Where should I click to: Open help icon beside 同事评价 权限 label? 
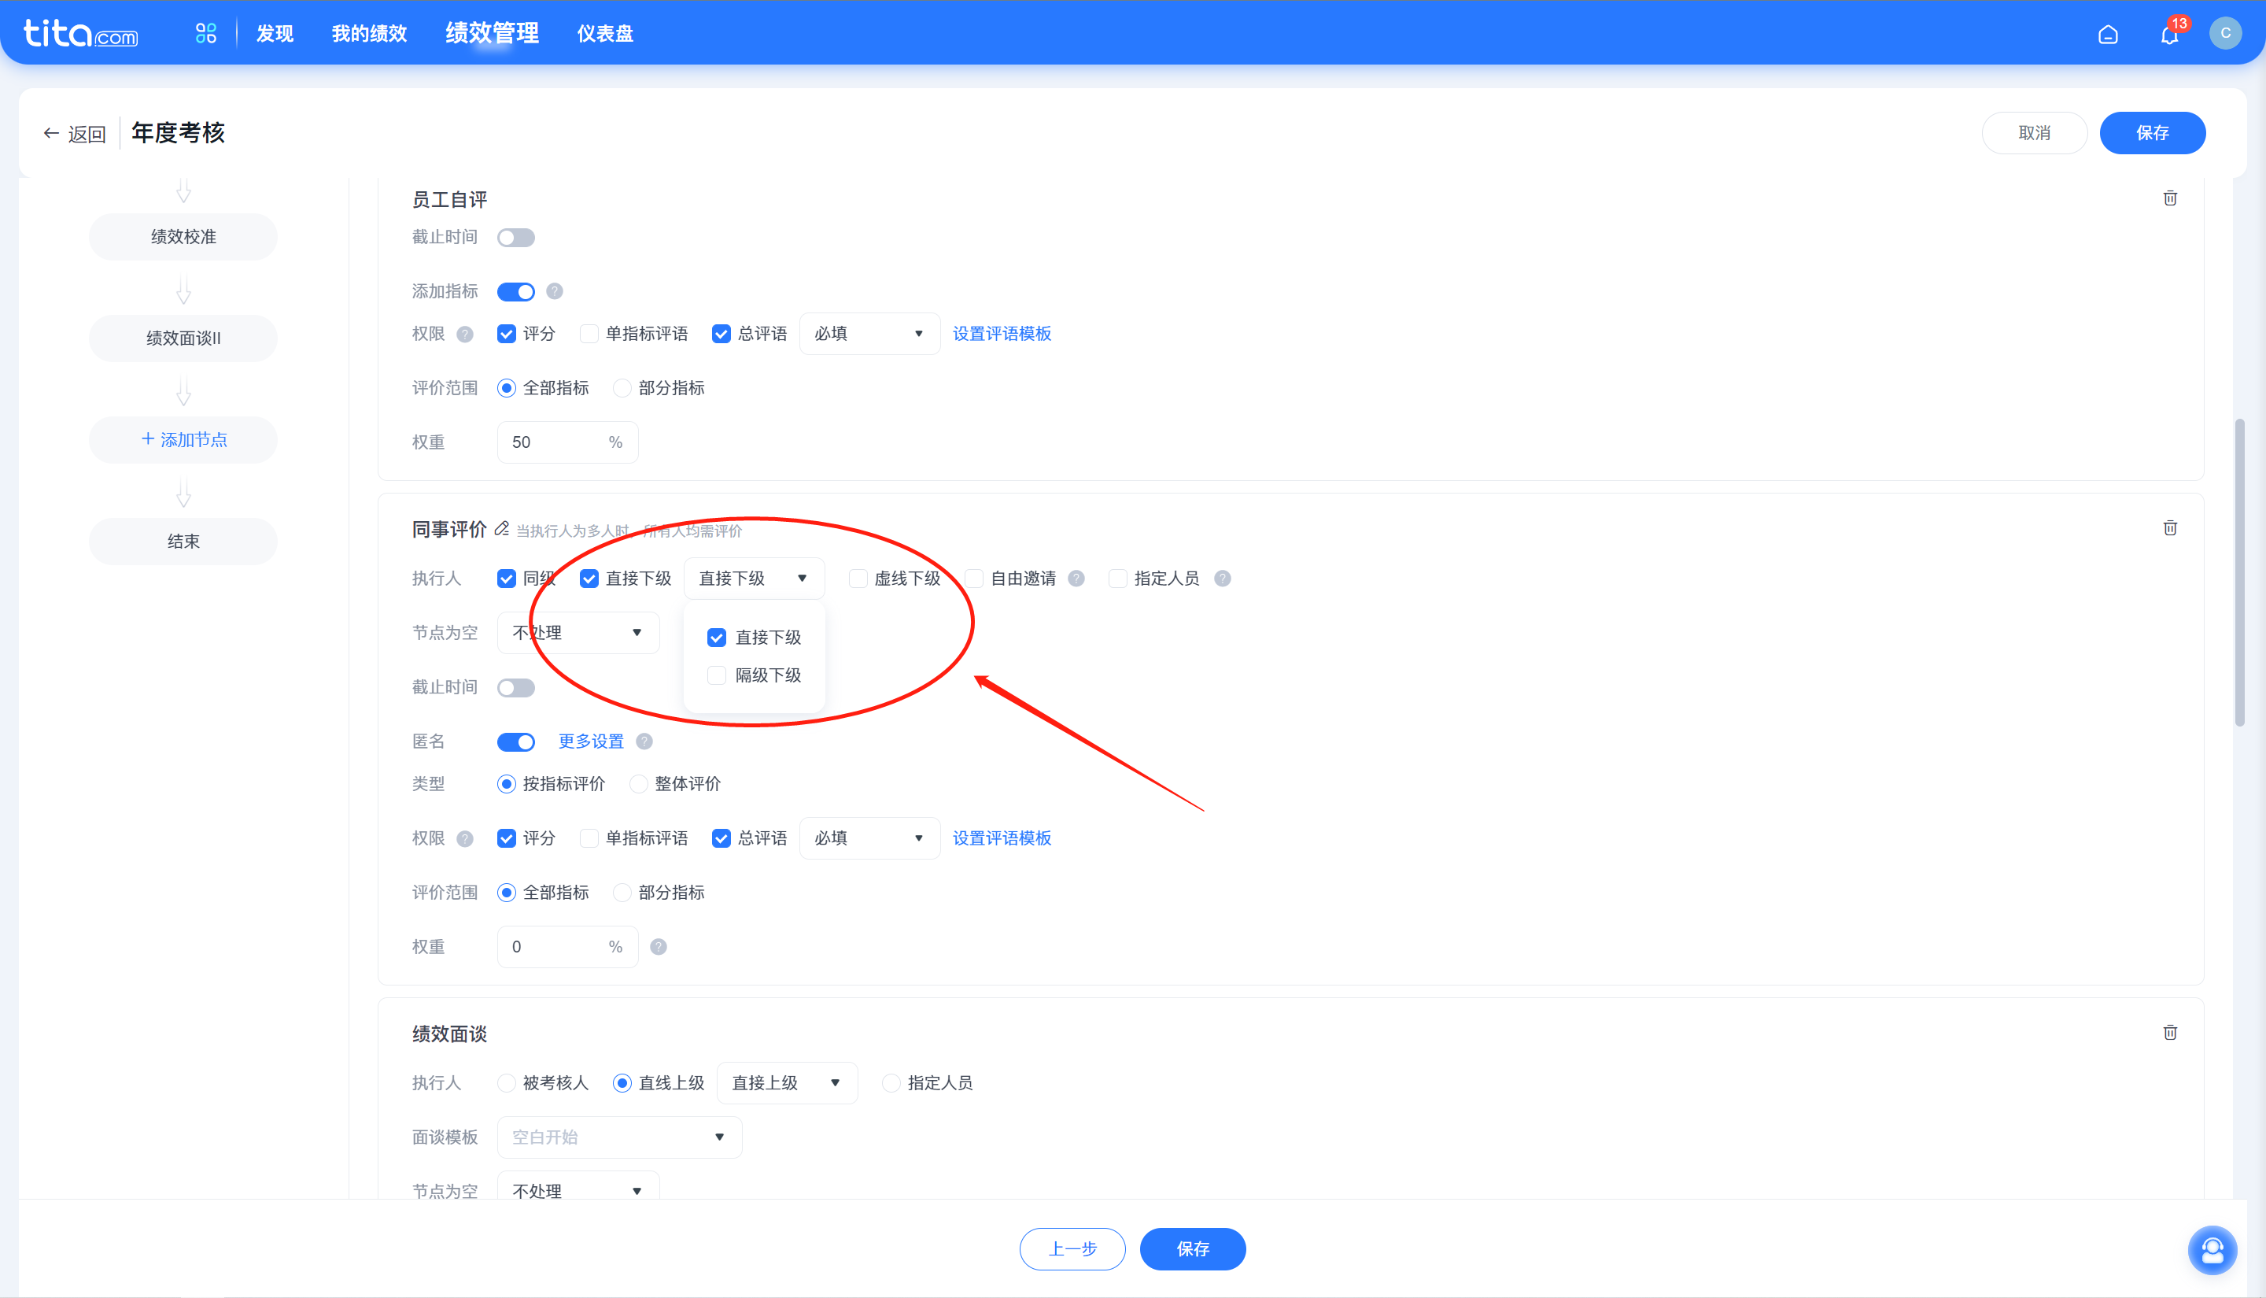click(x=465, y=839)
